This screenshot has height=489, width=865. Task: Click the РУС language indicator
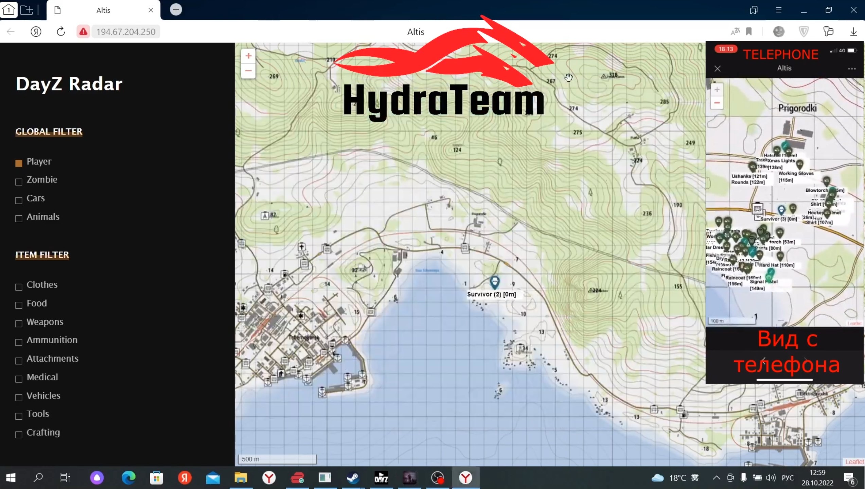(x=788, y=478)
